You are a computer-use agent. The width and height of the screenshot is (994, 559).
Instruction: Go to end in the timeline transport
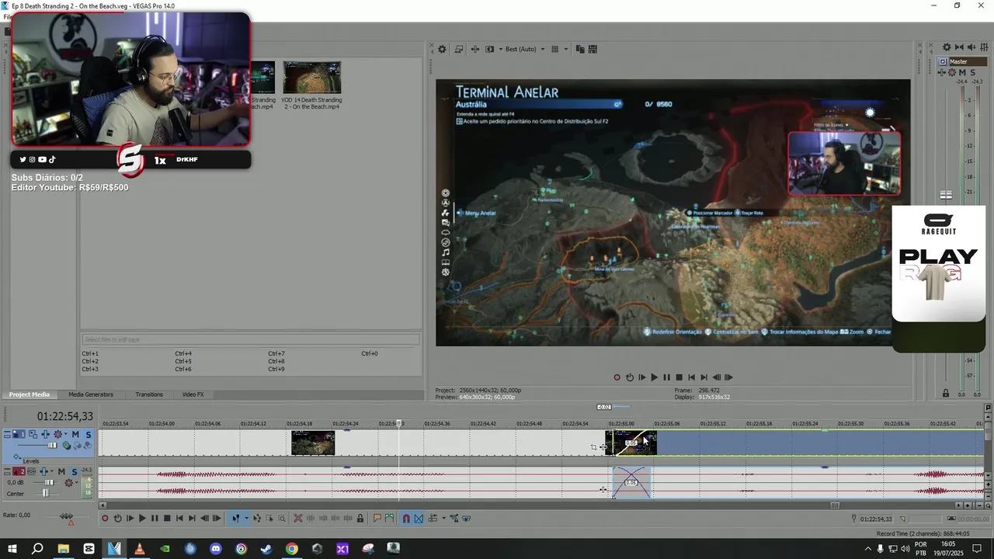pyautogui.click(x=192, y=518)
